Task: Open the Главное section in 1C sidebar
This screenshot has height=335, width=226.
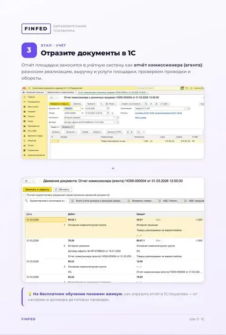Action: 31,97
